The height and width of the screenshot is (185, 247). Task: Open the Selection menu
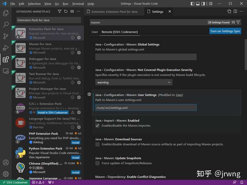pos(34,4)
